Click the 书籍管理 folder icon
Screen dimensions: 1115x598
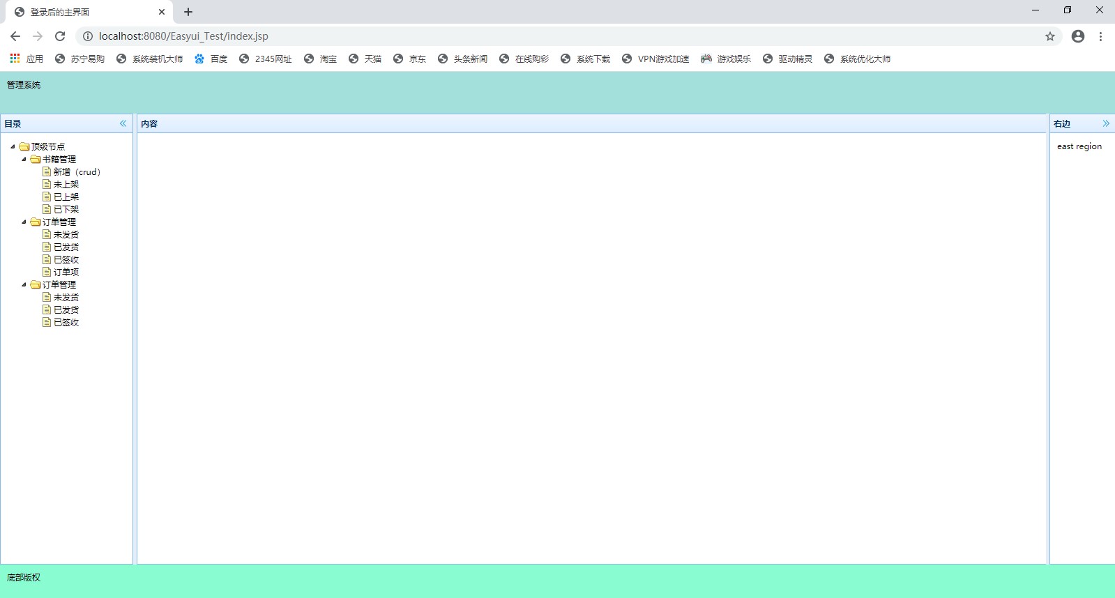36,159
